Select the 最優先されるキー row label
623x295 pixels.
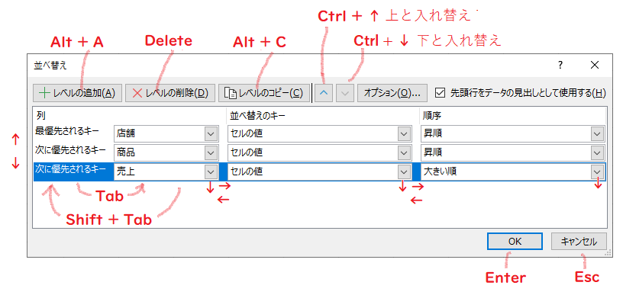(x=67, y=130)
